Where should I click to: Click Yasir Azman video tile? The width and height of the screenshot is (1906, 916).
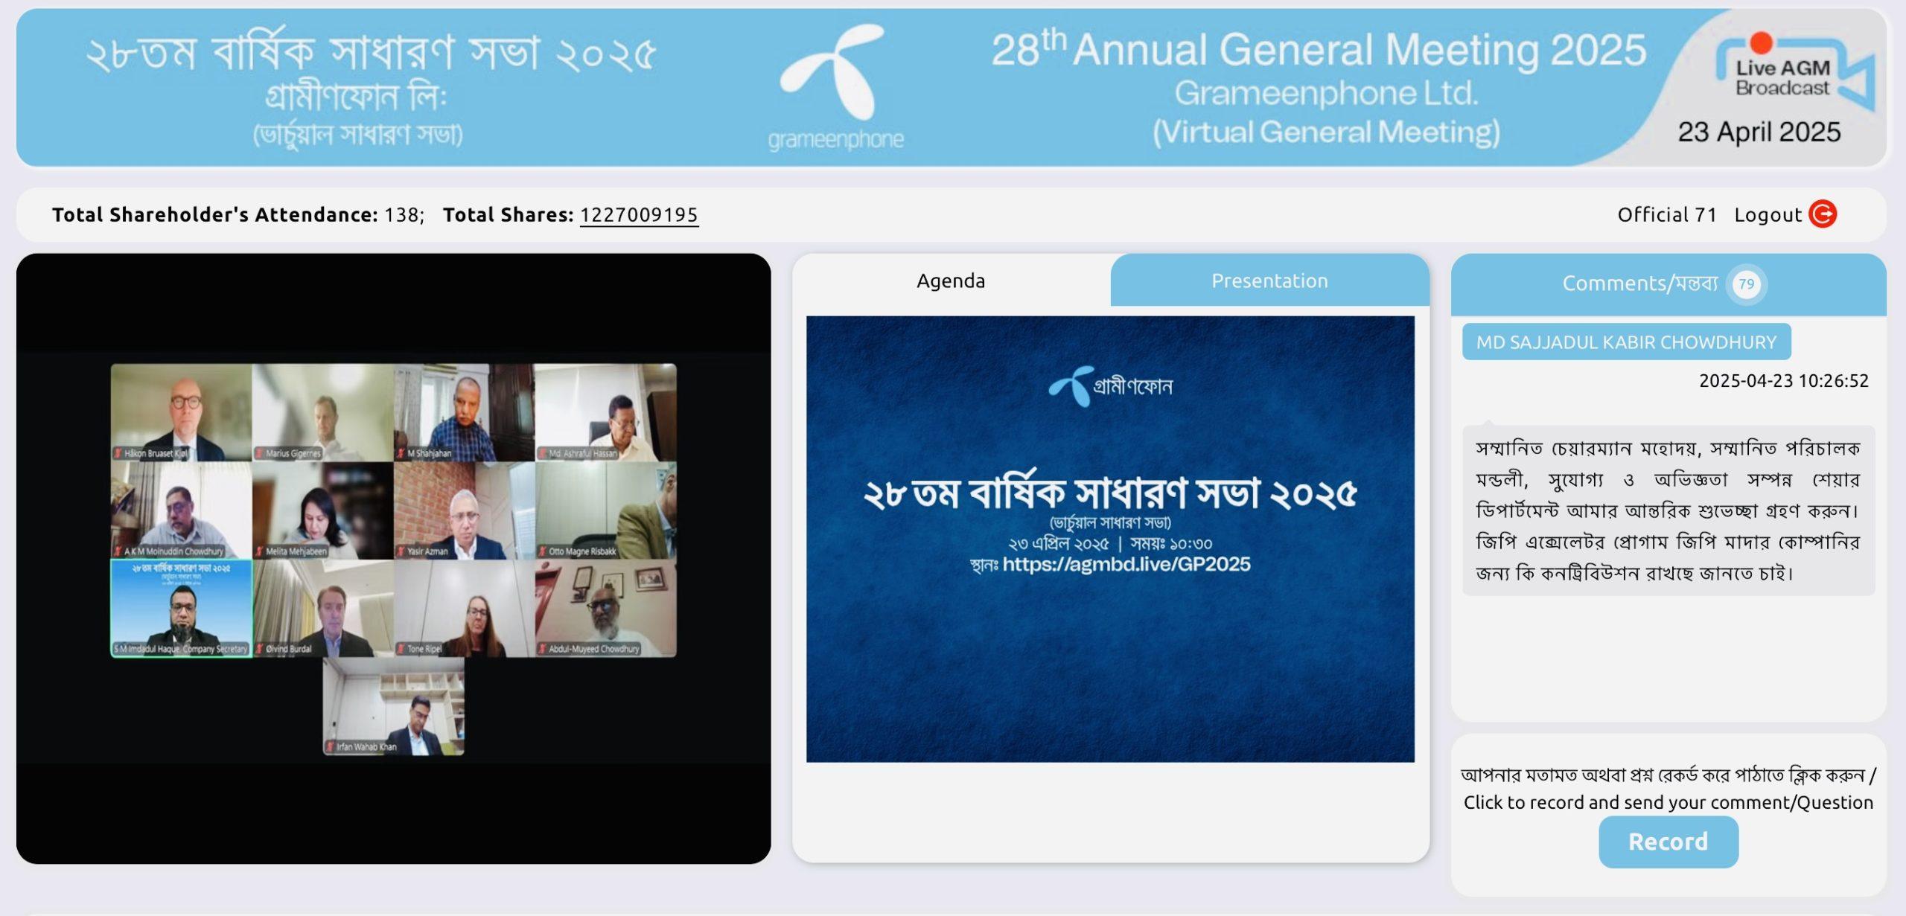coord(464,510)
